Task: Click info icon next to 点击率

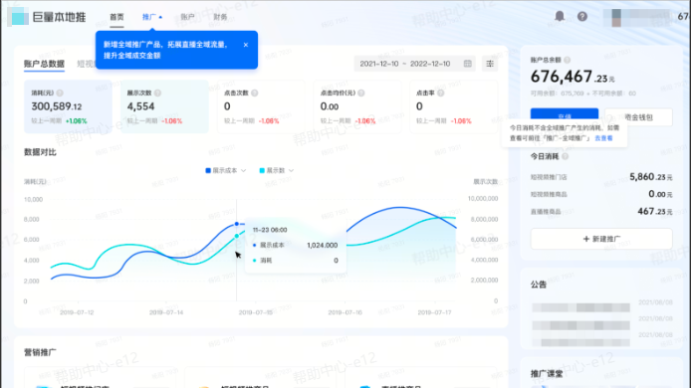Action: [441, 93]
